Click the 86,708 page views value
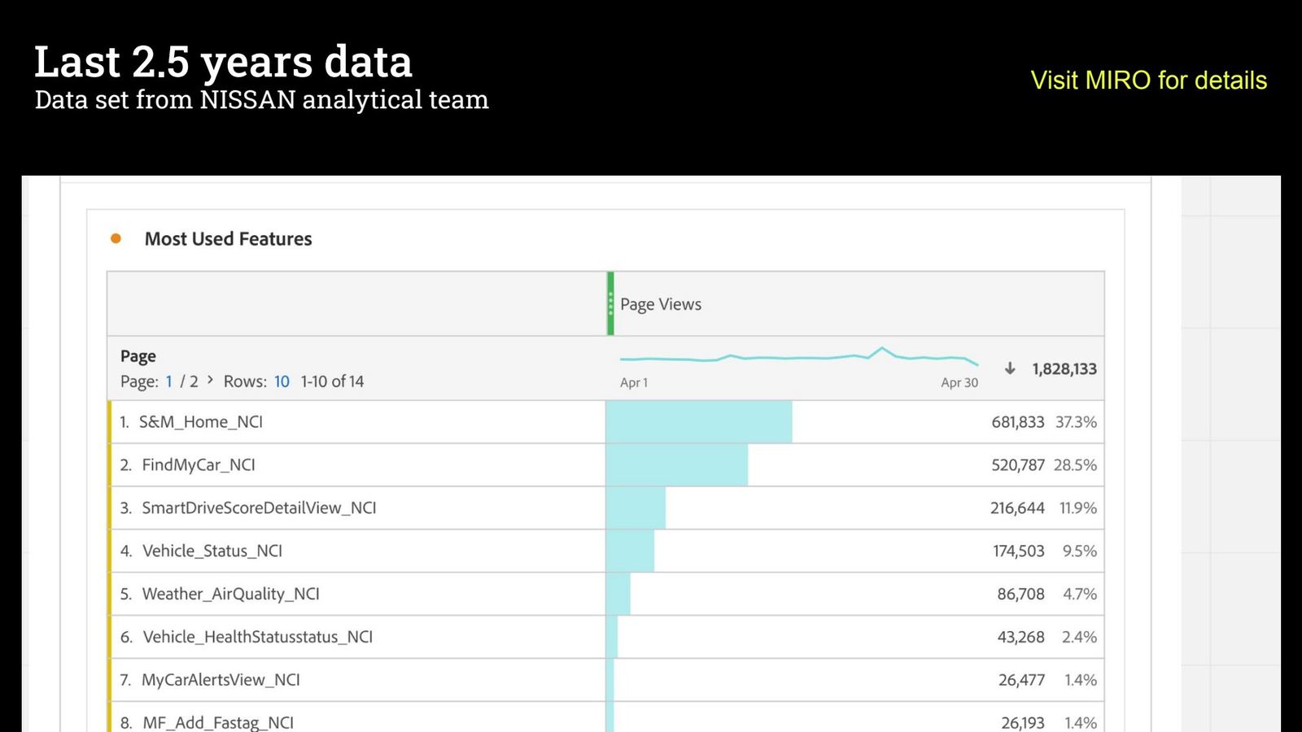This screenshot has height=732, width=1302. point(1021,595)
